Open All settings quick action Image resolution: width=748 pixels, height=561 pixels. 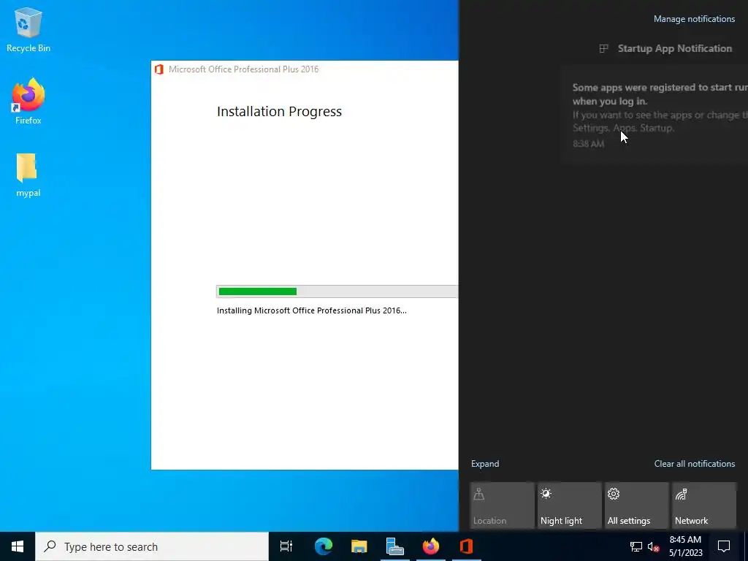(637, 505)
